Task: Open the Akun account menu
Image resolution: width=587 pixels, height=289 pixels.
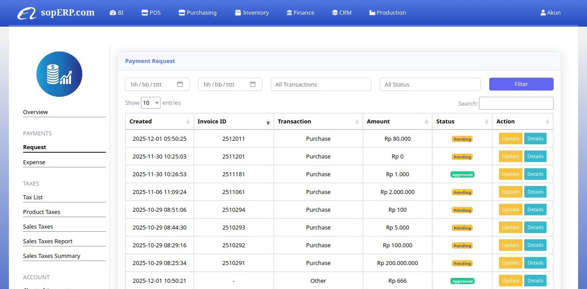Action: click(551, 12)
